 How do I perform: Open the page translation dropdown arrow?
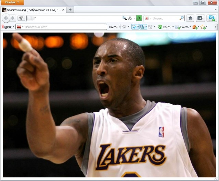click(146, 27)
